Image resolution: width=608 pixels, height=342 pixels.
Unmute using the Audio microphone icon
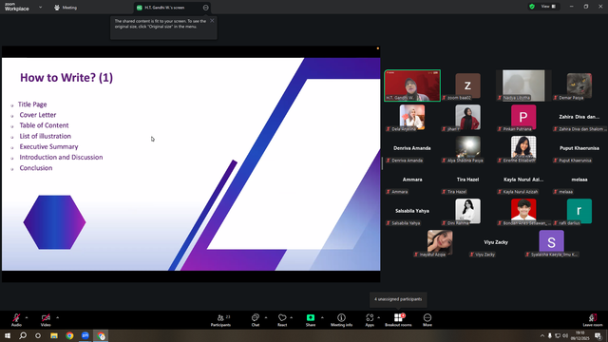[16, 318]
